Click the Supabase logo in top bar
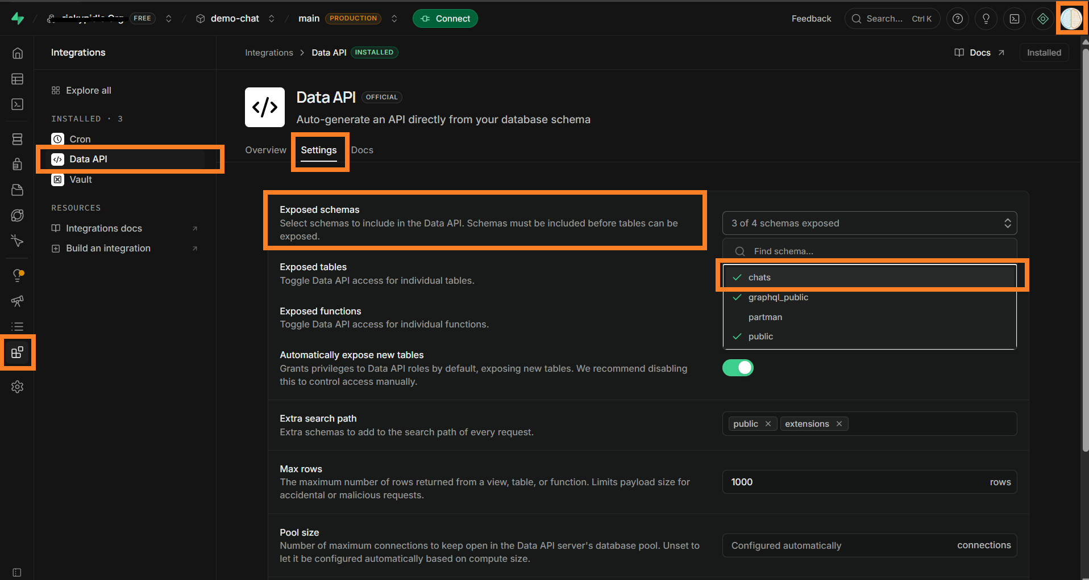The image size is (1089, 580). (x=18, y=18)
